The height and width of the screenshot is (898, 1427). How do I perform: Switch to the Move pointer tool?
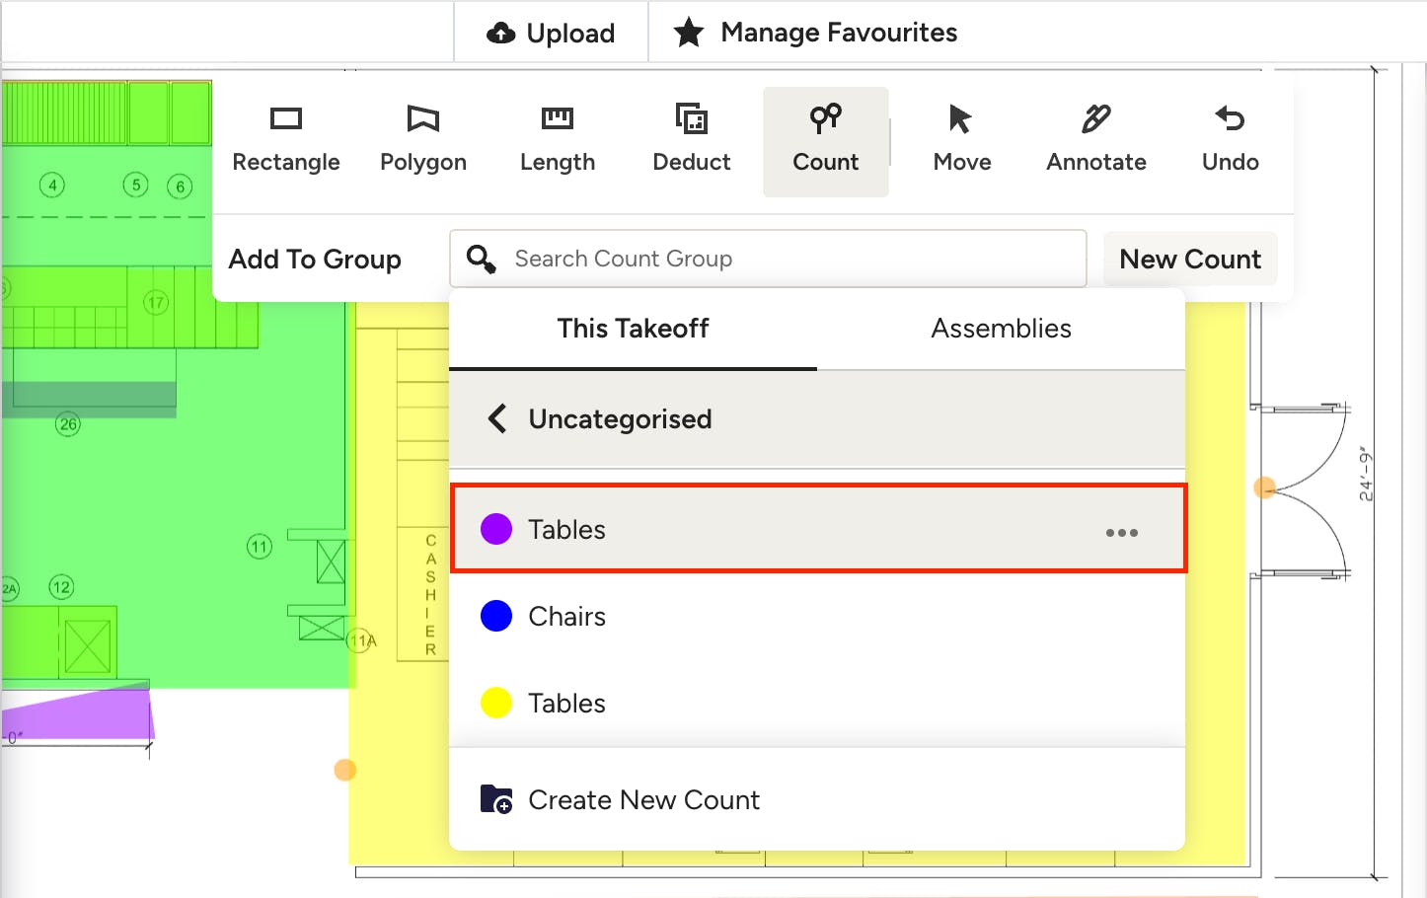click(961, 140)
